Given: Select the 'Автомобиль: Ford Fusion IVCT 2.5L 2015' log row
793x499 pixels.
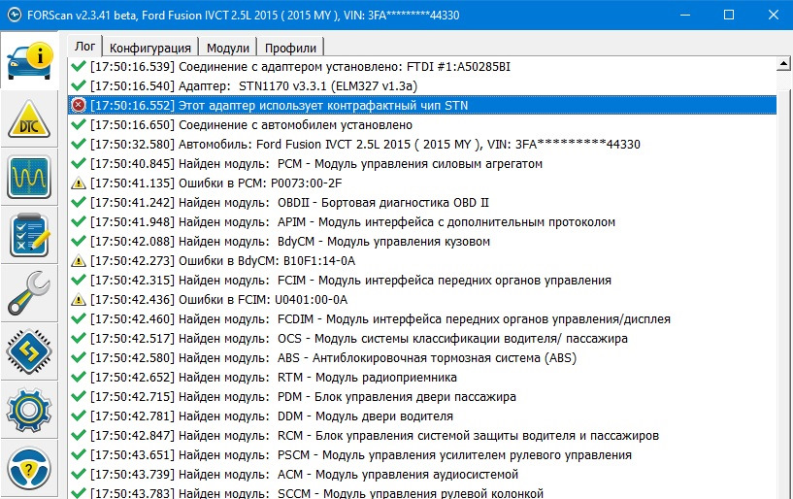Looking at the screenshot, I should 422,145.
